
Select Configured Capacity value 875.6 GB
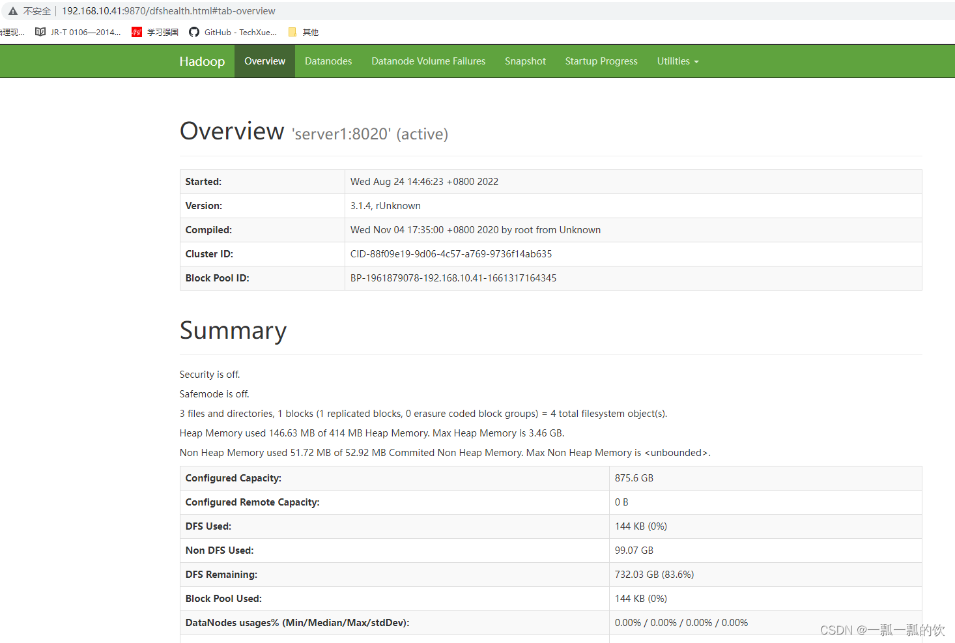click(x=634, y=478)
